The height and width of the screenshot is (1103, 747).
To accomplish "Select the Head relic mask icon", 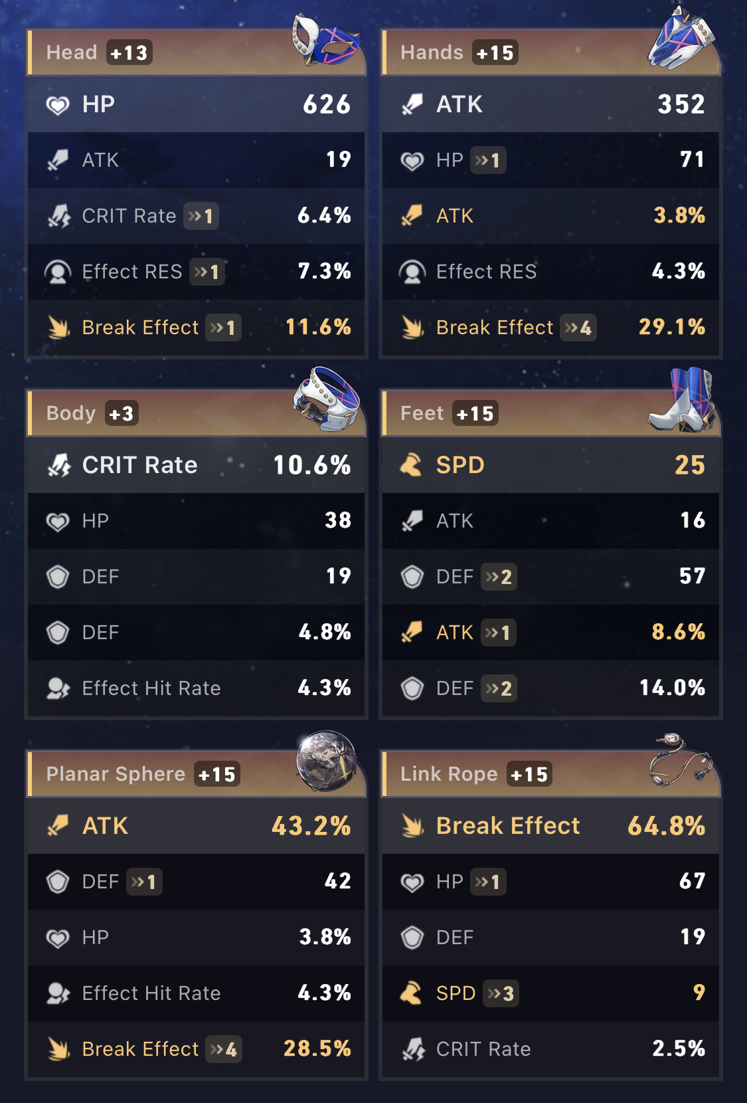I will 325,43.
